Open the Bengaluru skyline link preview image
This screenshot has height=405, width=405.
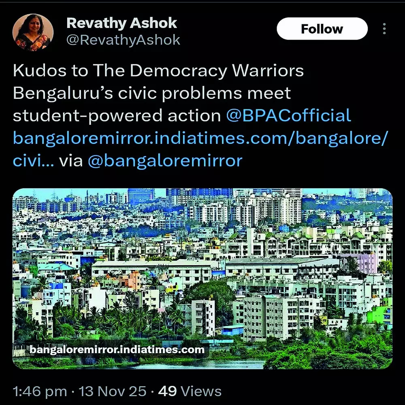tap(202, 279)
